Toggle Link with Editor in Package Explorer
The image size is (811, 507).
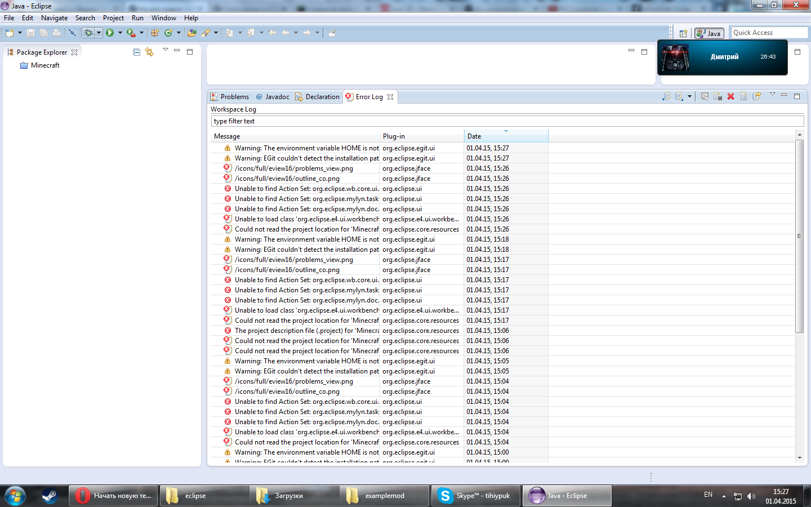149,52
